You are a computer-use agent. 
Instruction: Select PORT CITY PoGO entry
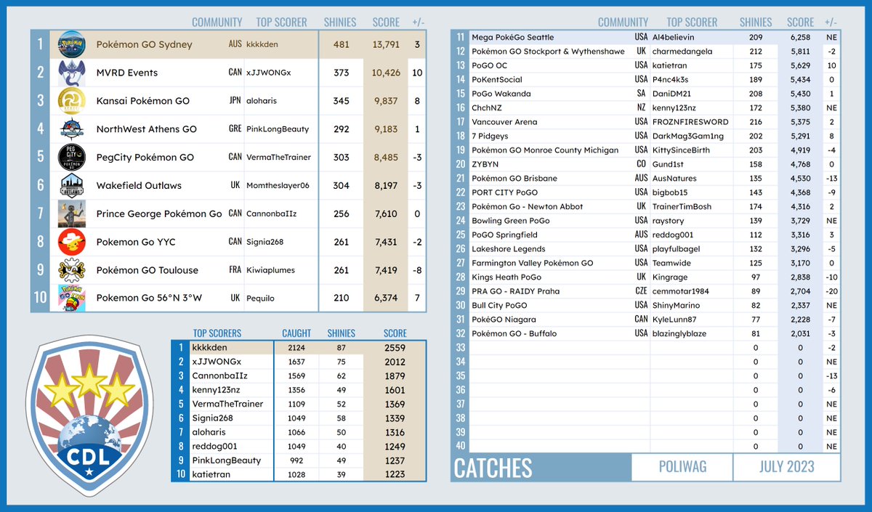click(504, 192)
